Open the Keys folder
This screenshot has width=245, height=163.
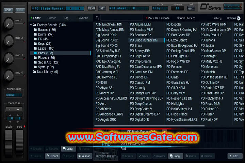(43, 44)
